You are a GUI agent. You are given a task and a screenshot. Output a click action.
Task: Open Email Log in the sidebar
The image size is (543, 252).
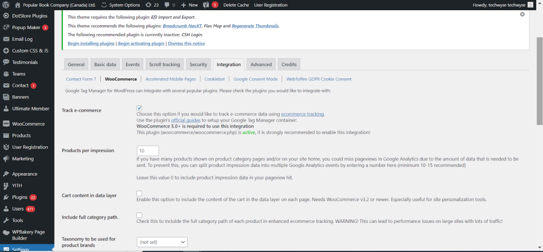22,39
